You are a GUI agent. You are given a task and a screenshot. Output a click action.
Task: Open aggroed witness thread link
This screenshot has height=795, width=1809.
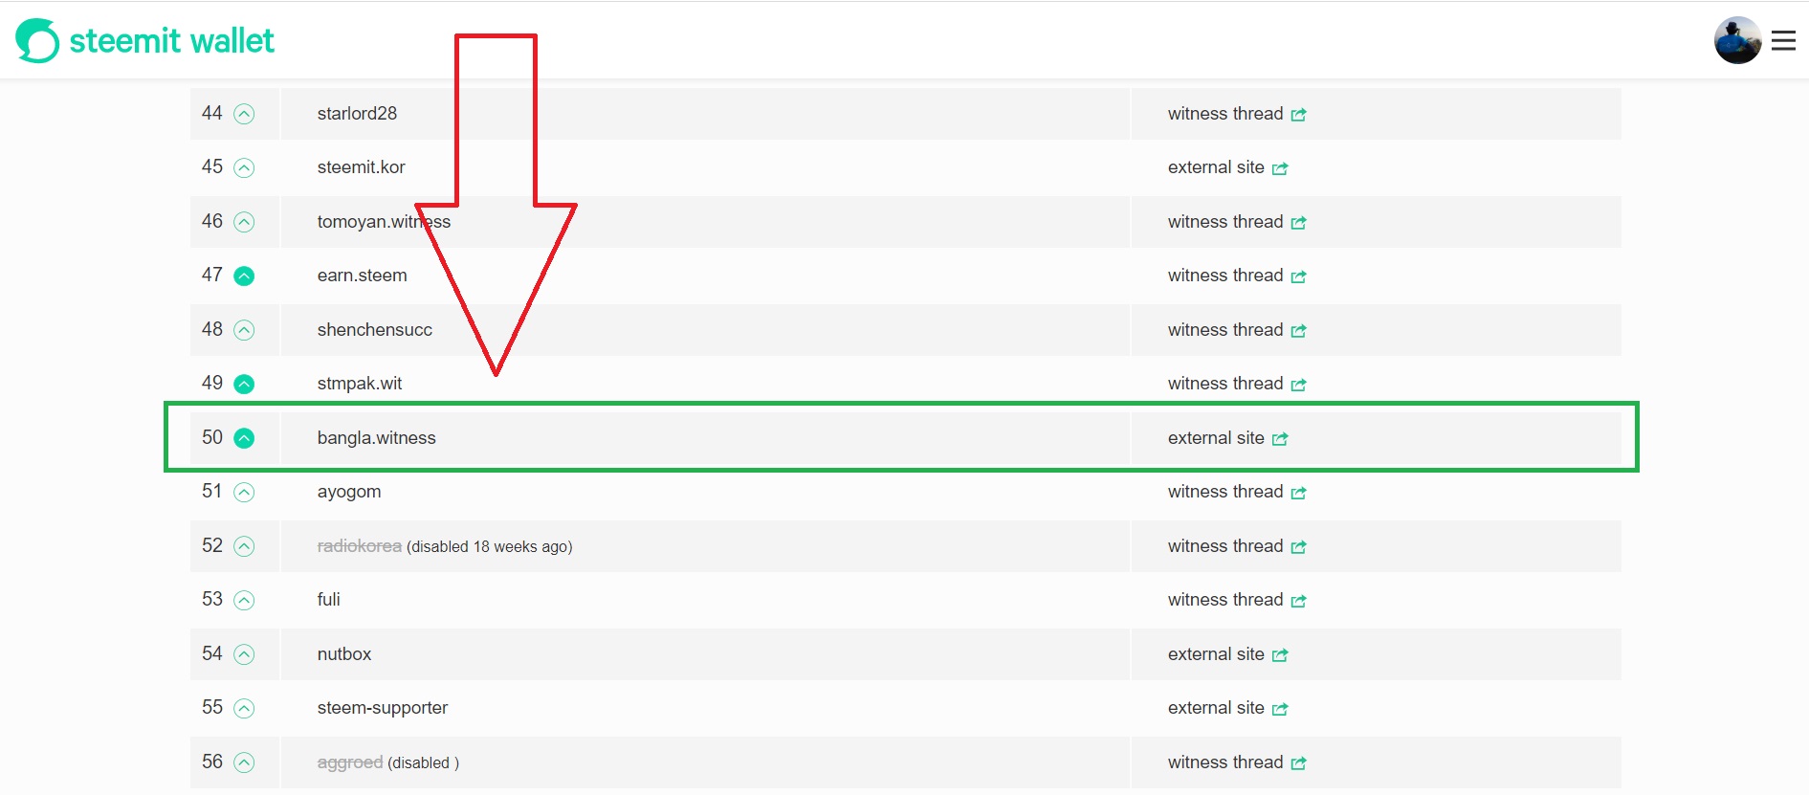tap(1237, 762)
